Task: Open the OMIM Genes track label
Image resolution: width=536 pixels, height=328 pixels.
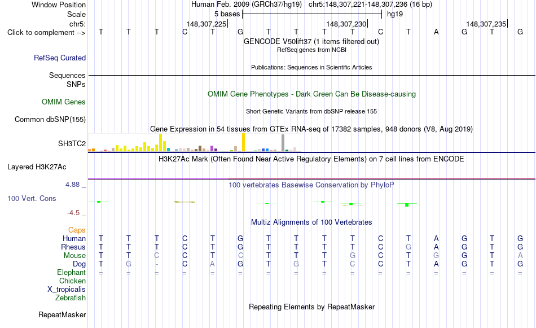Action: pos(64,102)
